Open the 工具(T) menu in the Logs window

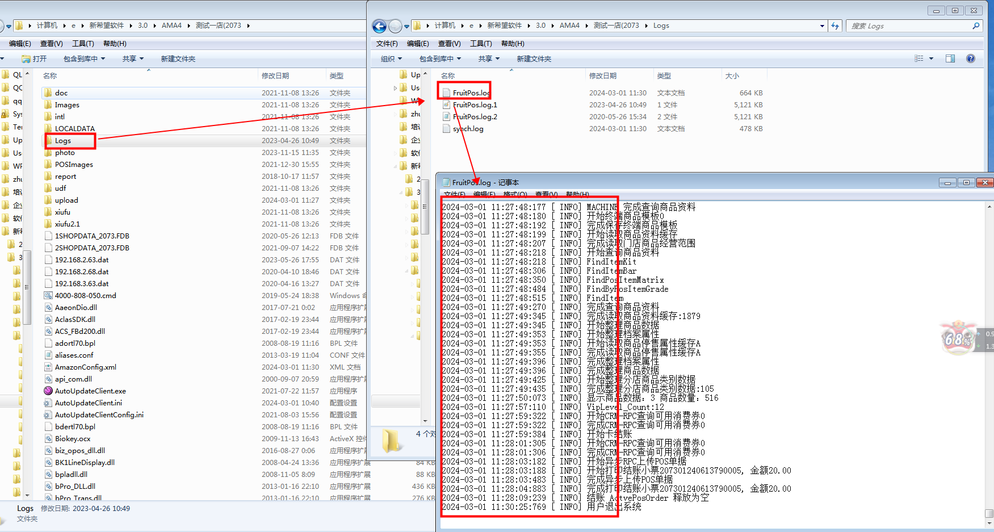point(481,44)
